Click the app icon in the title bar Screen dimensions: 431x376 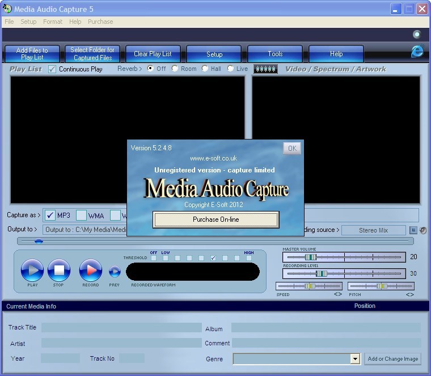click(7, 9)
